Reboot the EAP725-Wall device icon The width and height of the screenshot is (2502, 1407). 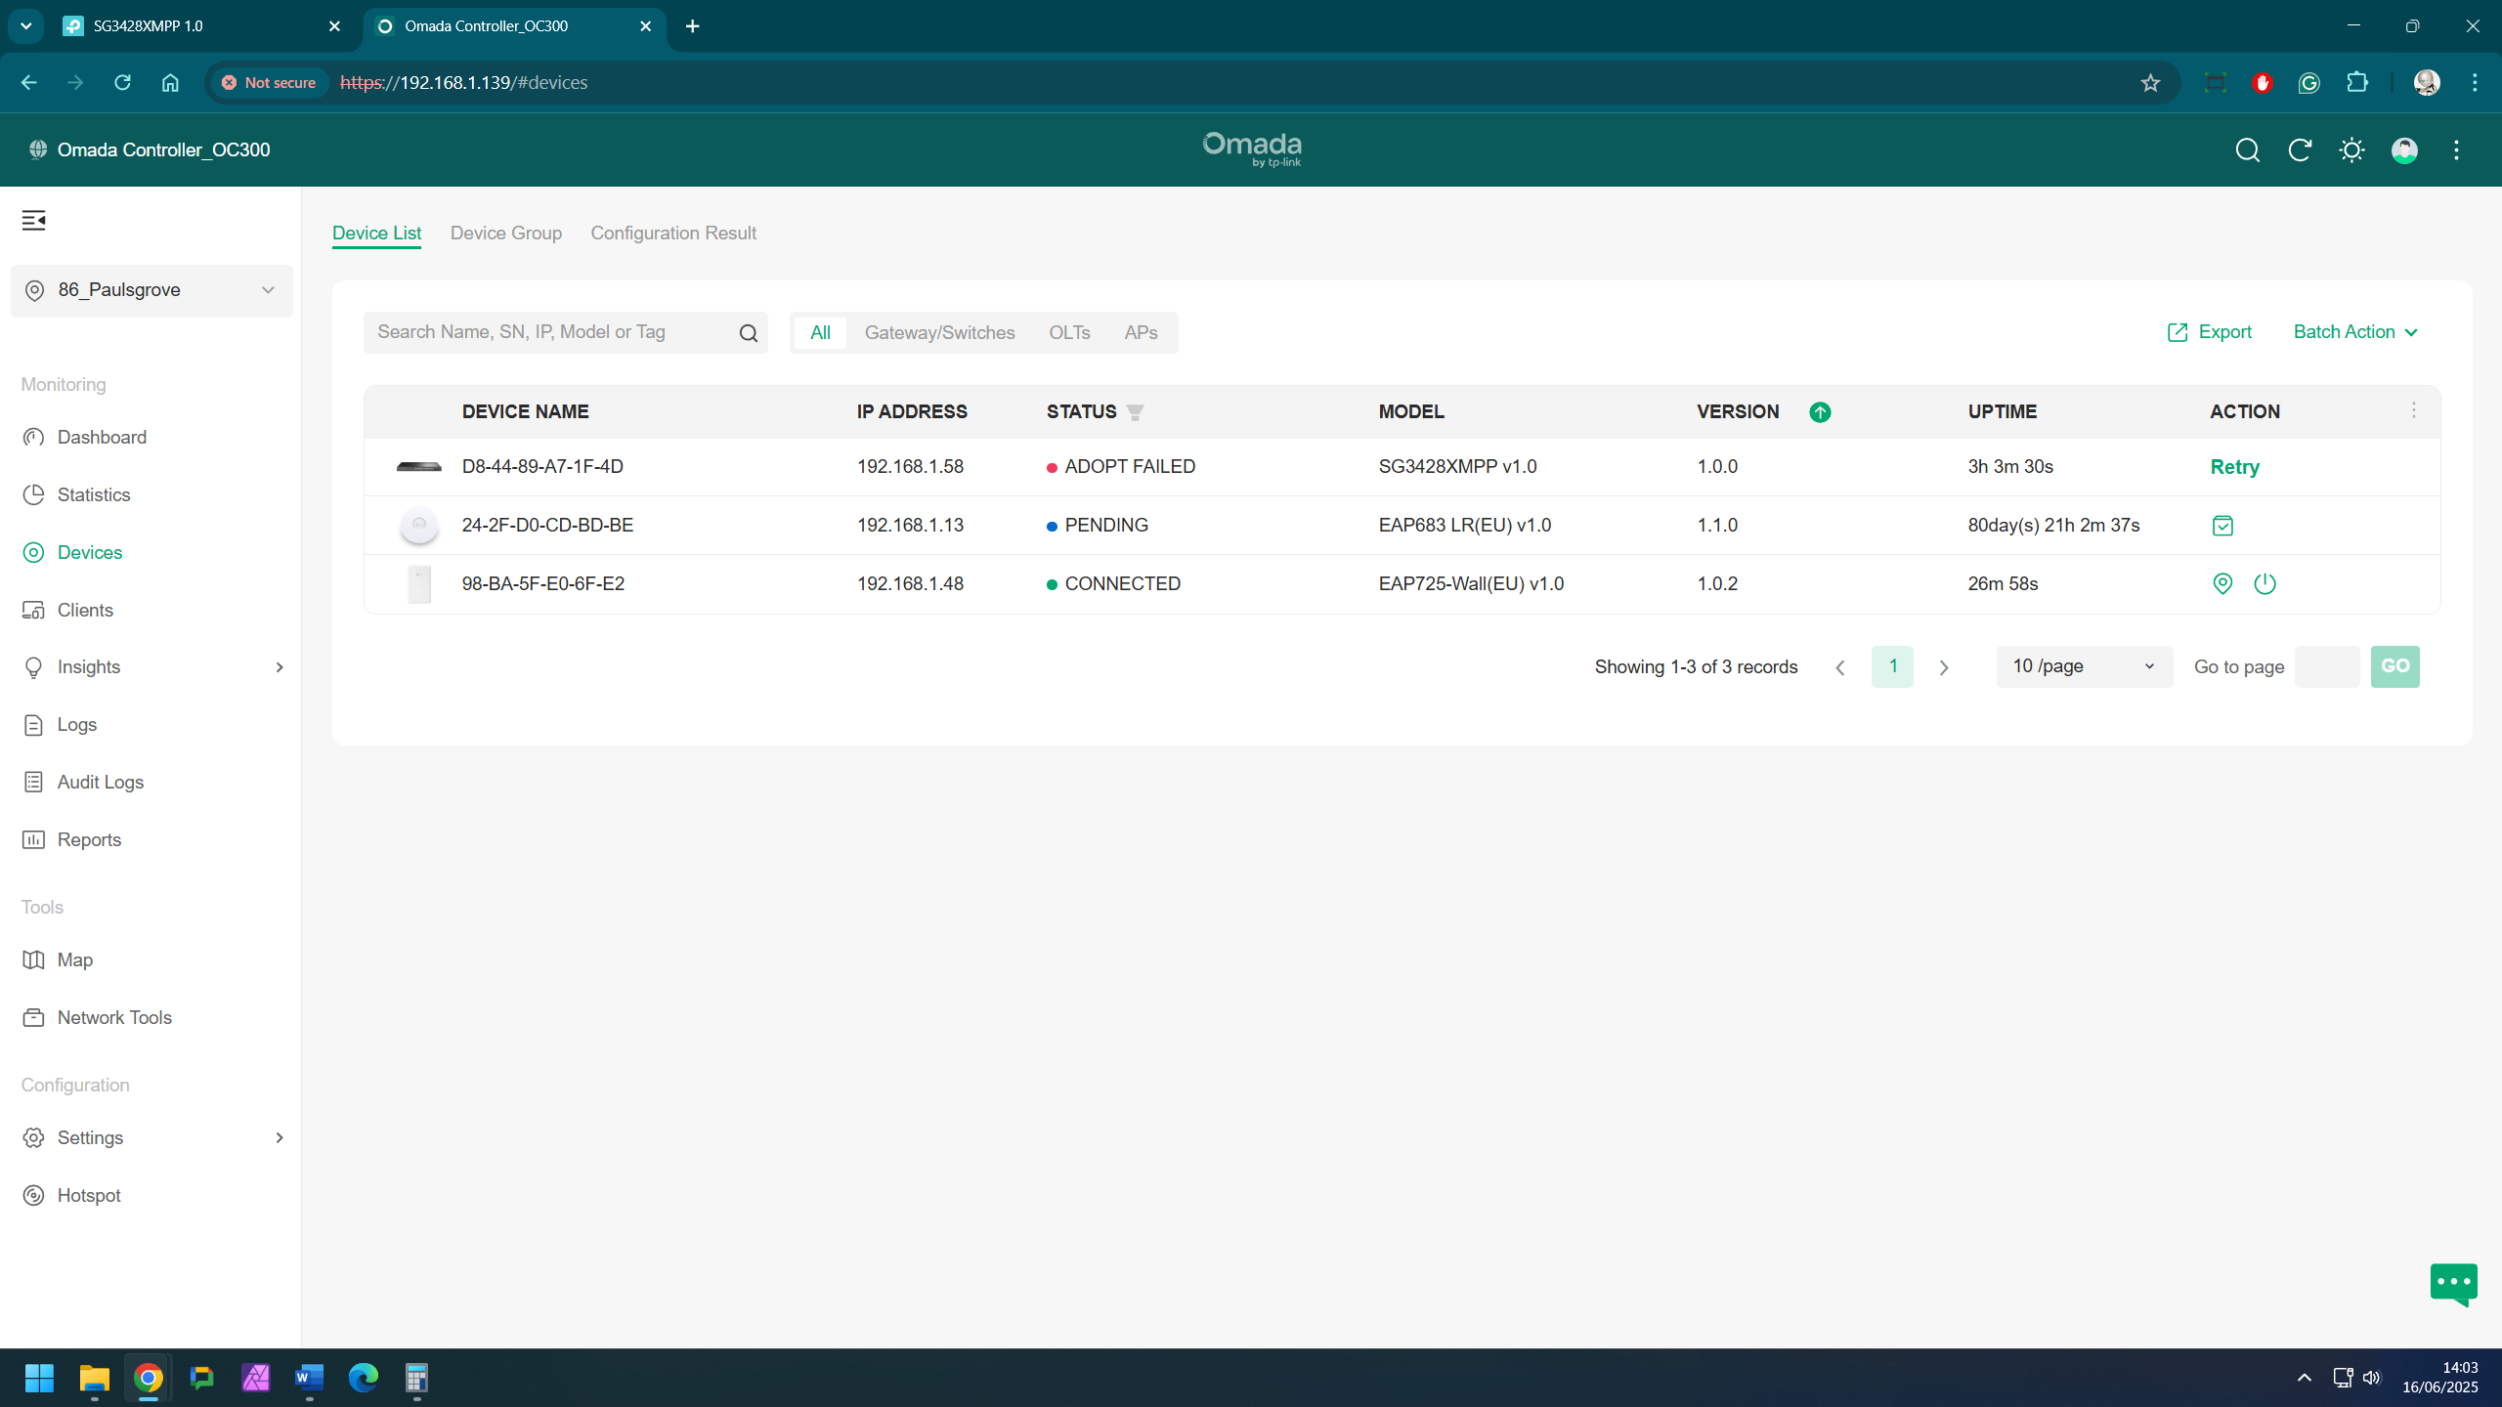tap(2265, 584)
